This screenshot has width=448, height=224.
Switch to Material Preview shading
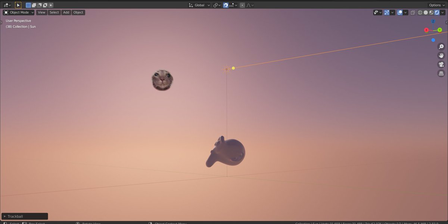click(431, 12)
